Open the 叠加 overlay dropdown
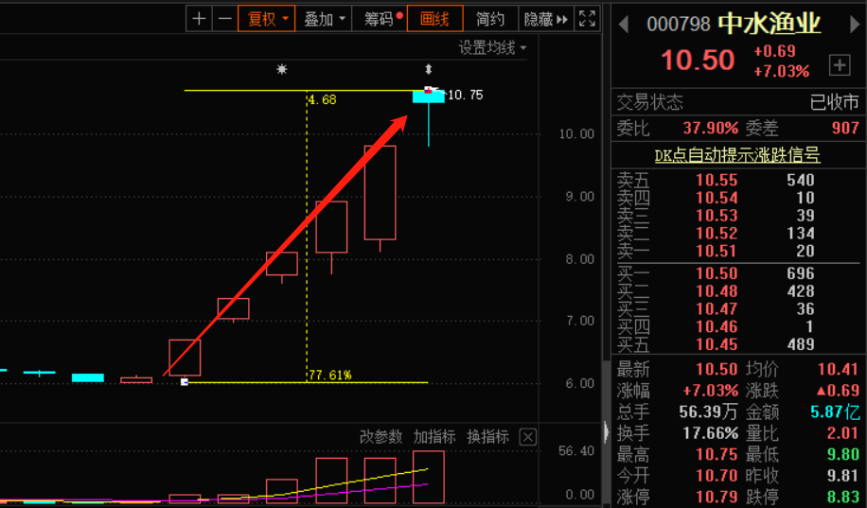The width and height of the screenshot is (867, 508). click(324, 19)
